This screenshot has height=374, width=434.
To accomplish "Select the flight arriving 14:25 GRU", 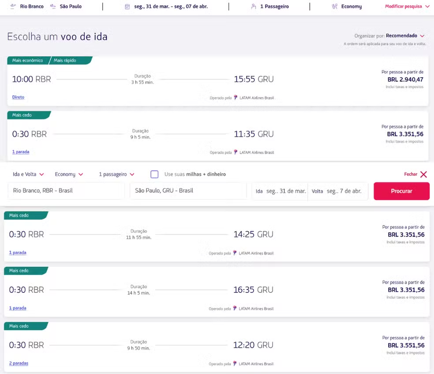I will point(217,236).
